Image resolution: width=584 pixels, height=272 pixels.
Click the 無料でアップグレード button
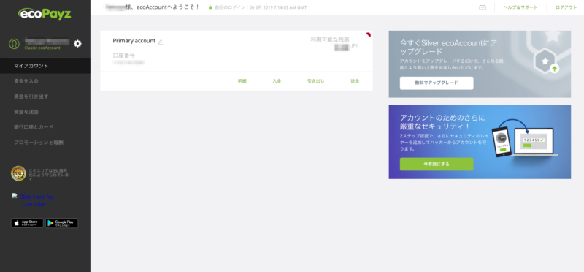coord(437,83)
